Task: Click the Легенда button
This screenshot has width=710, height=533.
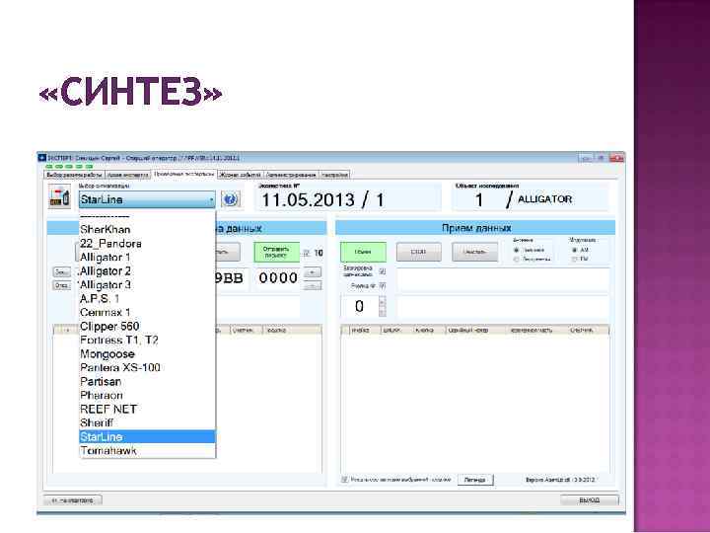Action: 475,480
